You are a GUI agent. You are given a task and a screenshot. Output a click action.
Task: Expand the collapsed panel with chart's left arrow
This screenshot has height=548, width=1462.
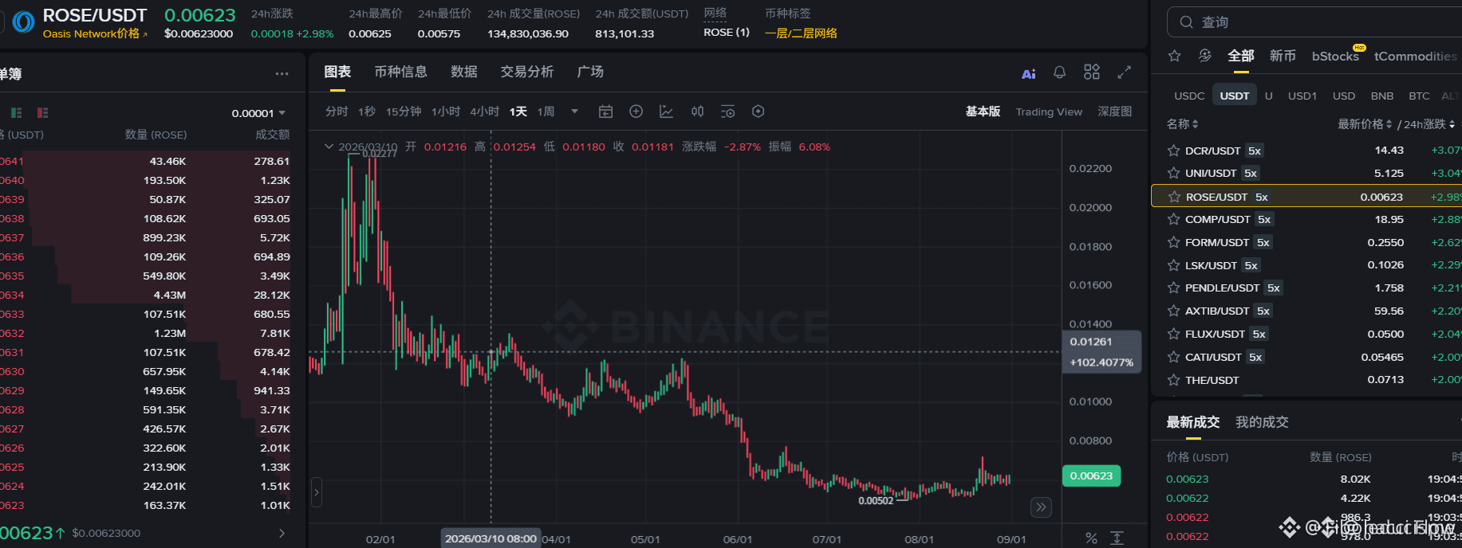317,493
